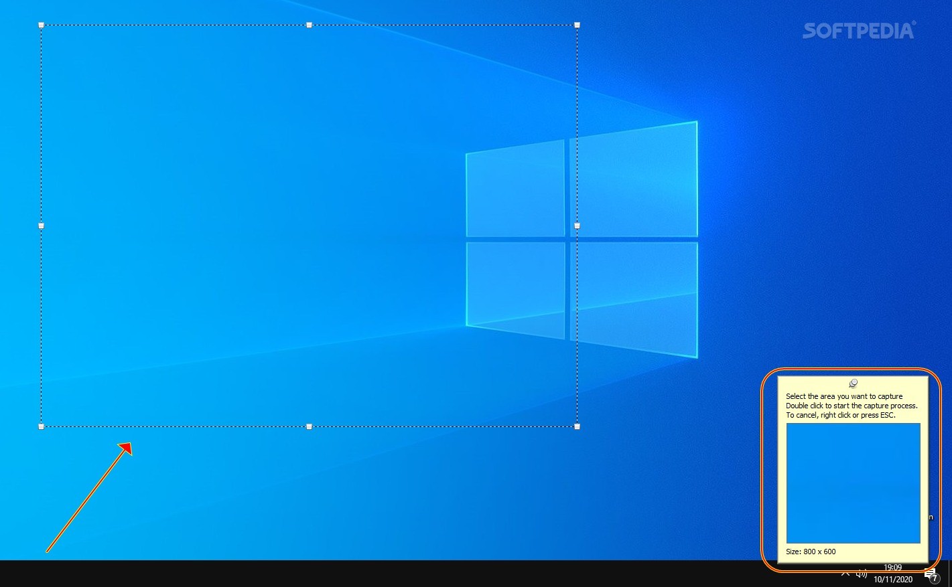This screenshot has width=952, height=587.
Task: Click the top-middle handle of the selection
Action: [309, 25]
